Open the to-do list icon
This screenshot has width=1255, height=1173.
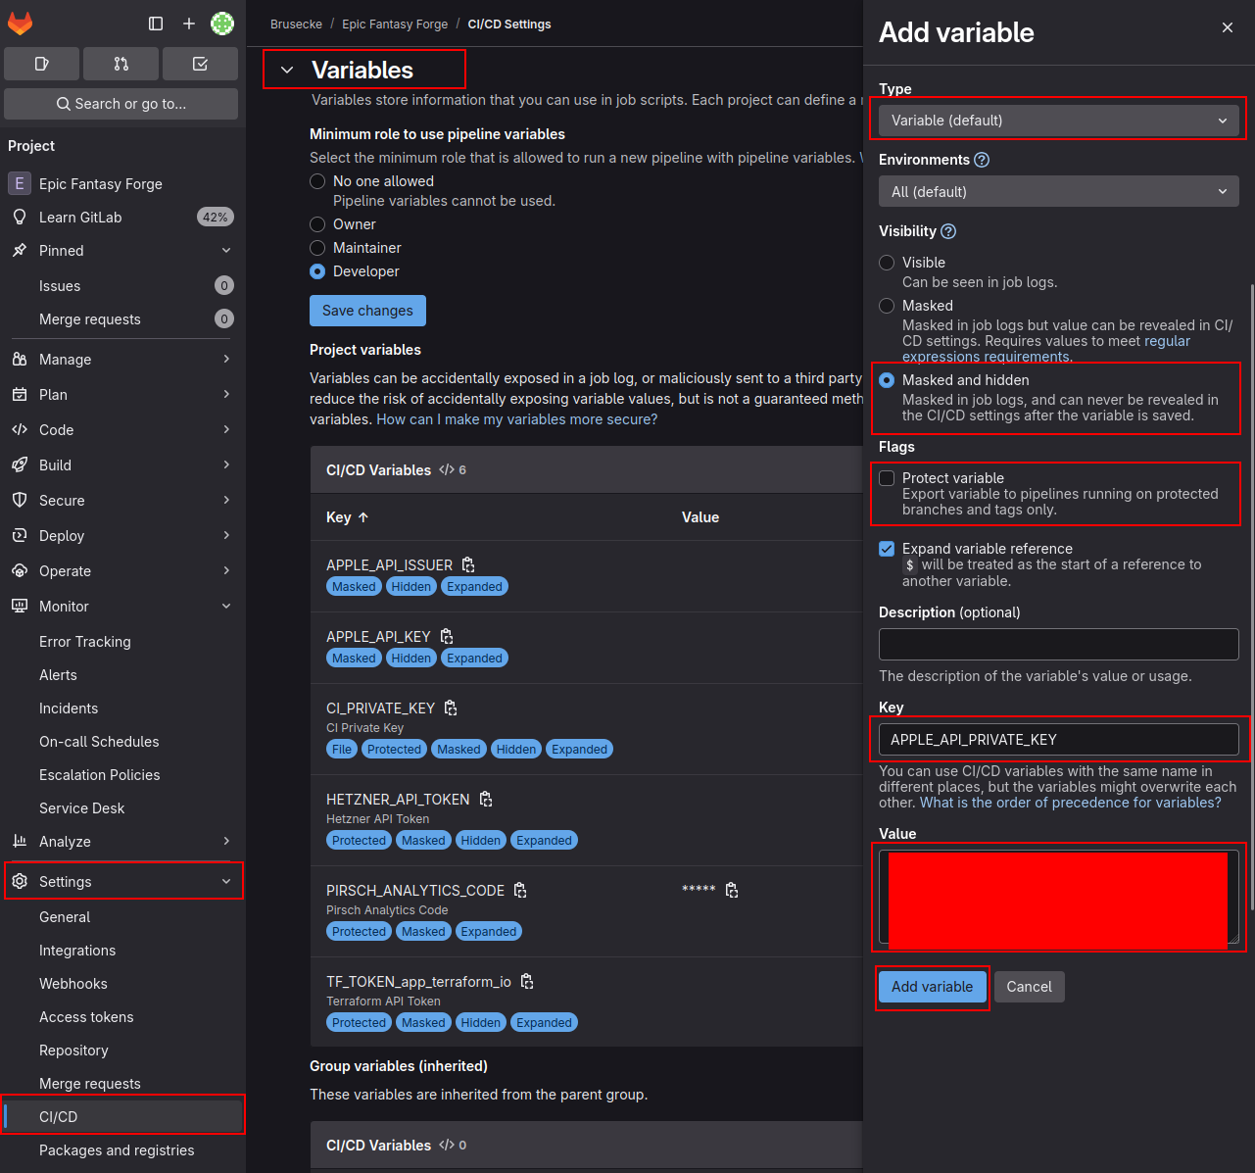pyautogui.click(x=200, y=64)
